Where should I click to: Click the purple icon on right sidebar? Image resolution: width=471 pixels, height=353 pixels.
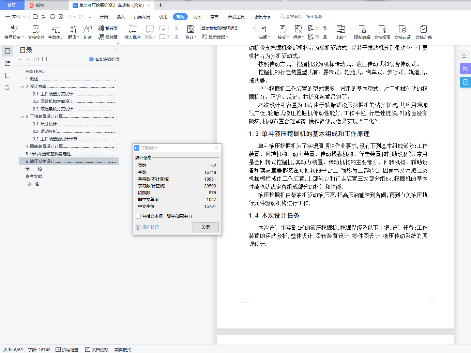point(466,68)
